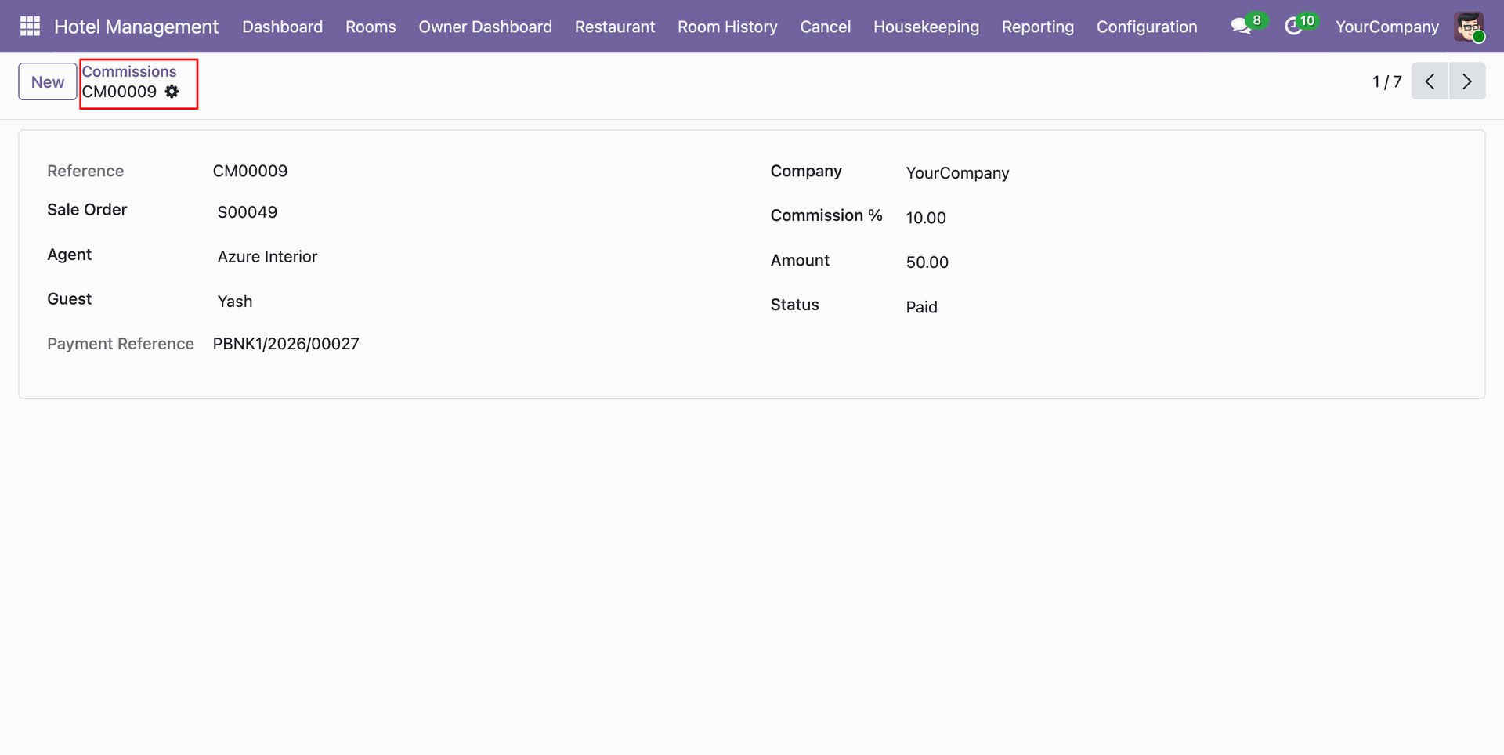Click the Hotel Management app title

point(136,27)
